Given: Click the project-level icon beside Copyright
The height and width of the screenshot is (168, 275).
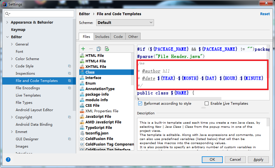Looking at the screenshot, I should pos(69,117).
